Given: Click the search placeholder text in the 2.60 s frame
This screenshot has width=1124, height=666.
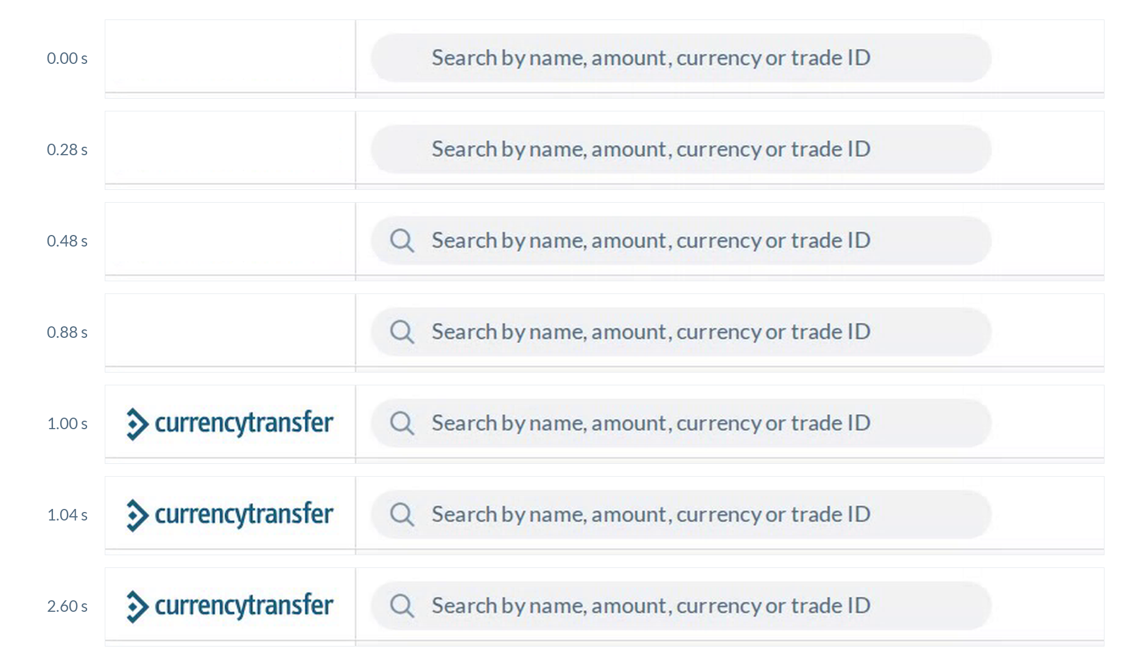Looking at the screenshot, I should 651,606.
